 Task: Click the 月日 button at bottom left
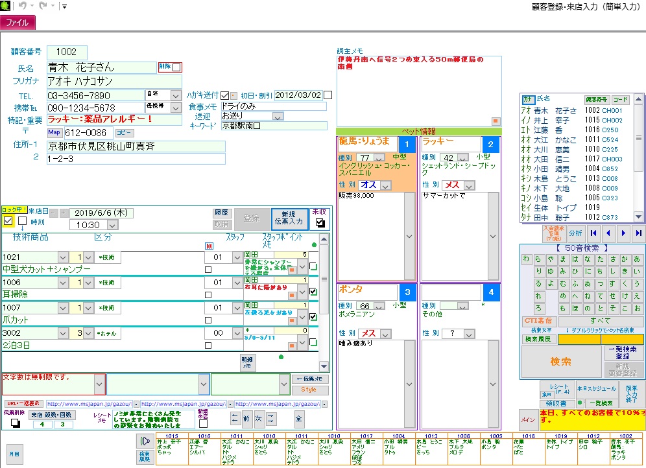pyautogui.click(x=14, y=454)
